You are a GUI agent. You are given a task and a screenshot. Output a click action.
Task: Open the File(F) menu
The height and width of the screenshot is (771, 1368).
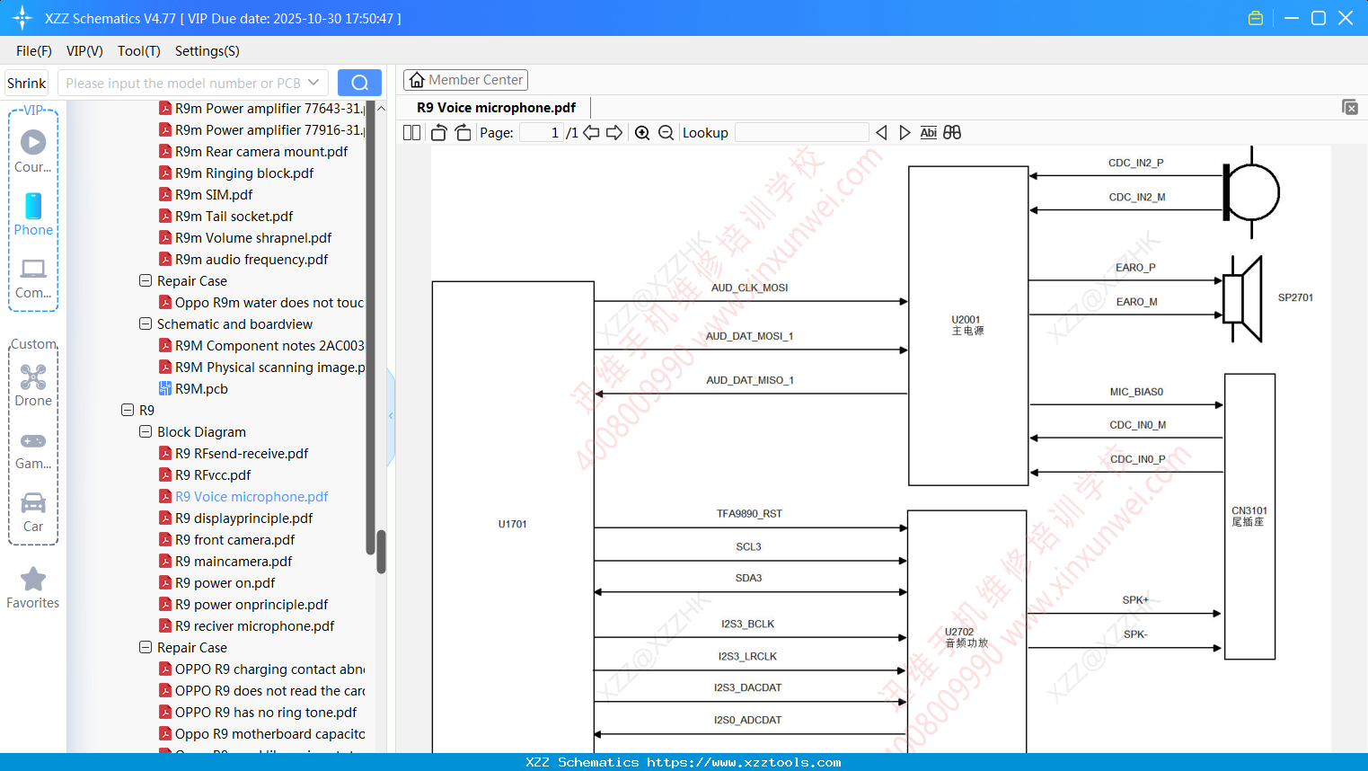click(x=34, y=51)
